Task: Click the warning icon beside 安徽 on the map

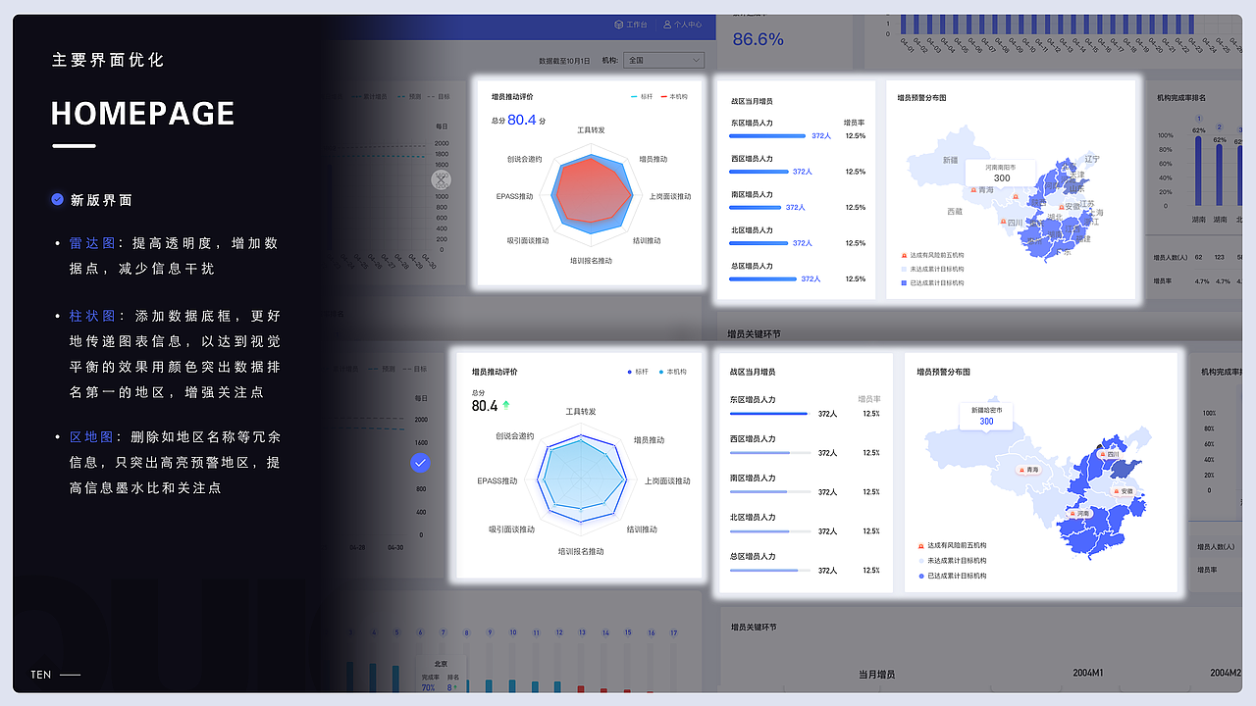Action: click(x=1061, y=208)
